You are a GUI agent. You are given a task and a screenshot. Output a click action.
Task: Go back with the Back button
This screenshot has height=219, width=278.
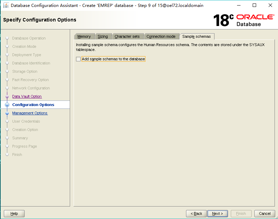coord(196,213)
